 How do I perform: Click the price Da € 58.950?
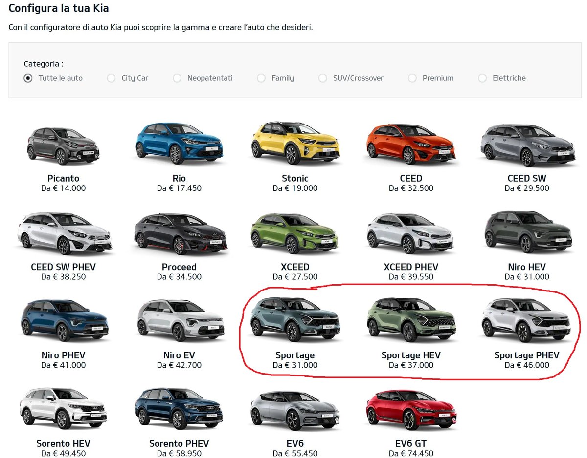(x=179, y=454)
